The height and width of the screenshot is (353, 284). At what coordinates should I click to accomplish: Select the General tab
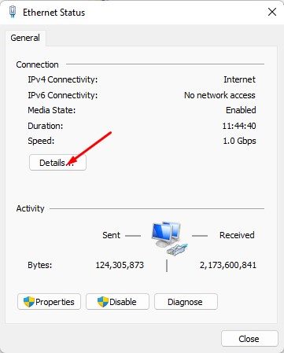pyautogui.click(x=25, y=38)
